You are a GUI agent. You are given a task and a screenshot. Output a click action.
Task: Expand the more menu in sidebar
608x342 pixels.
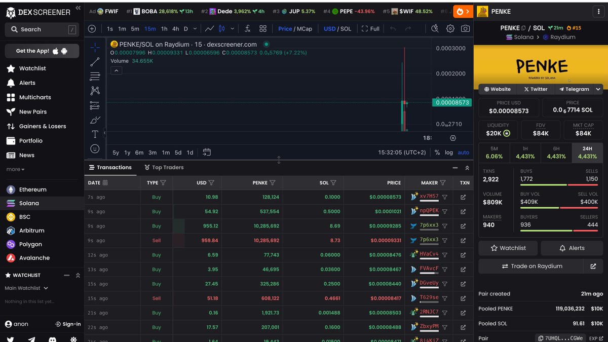[x=15, y=169]
